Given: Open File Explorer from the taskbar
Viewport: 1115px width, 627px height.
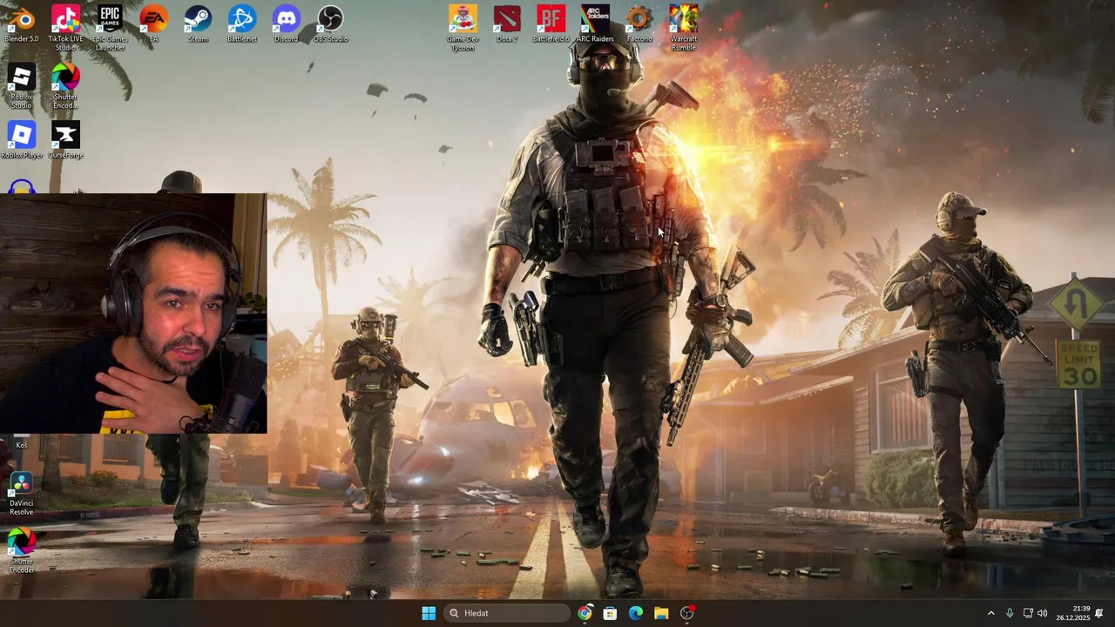Looking at the screenshot, I should pyautogui.click(x=661, y=613).
